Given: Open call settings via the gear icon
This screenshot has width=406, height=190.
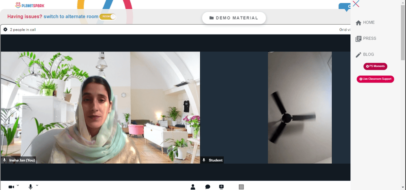Looking at the screenshot, I should 5,30.
